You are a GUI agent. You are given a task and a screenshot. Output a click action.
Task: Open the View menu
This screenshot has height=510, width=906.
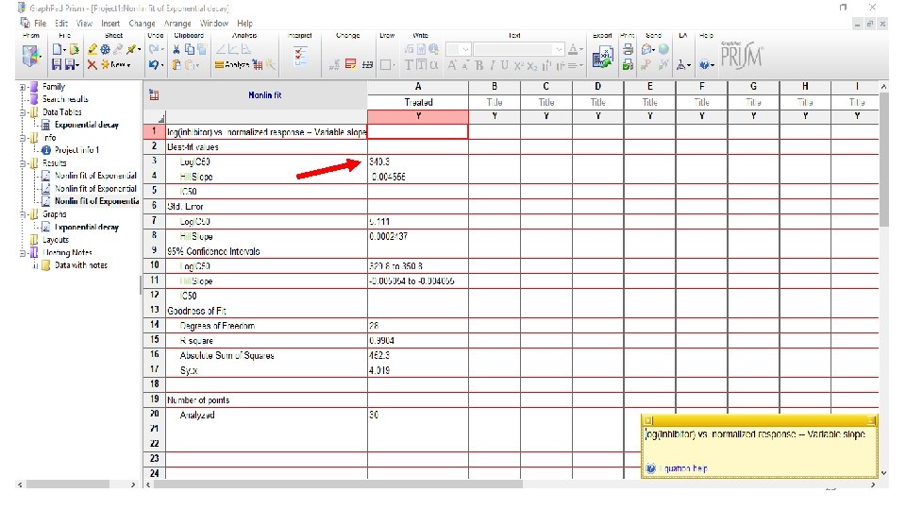pyautogui.click(x=84, y=23)
